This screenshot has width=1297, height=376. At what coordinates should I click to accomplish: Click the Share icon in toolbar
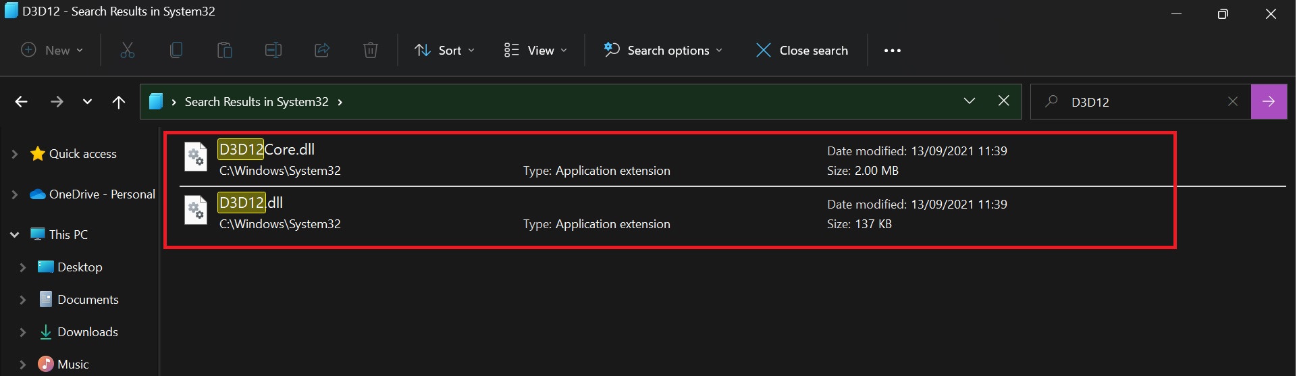(x=322, y=50)
